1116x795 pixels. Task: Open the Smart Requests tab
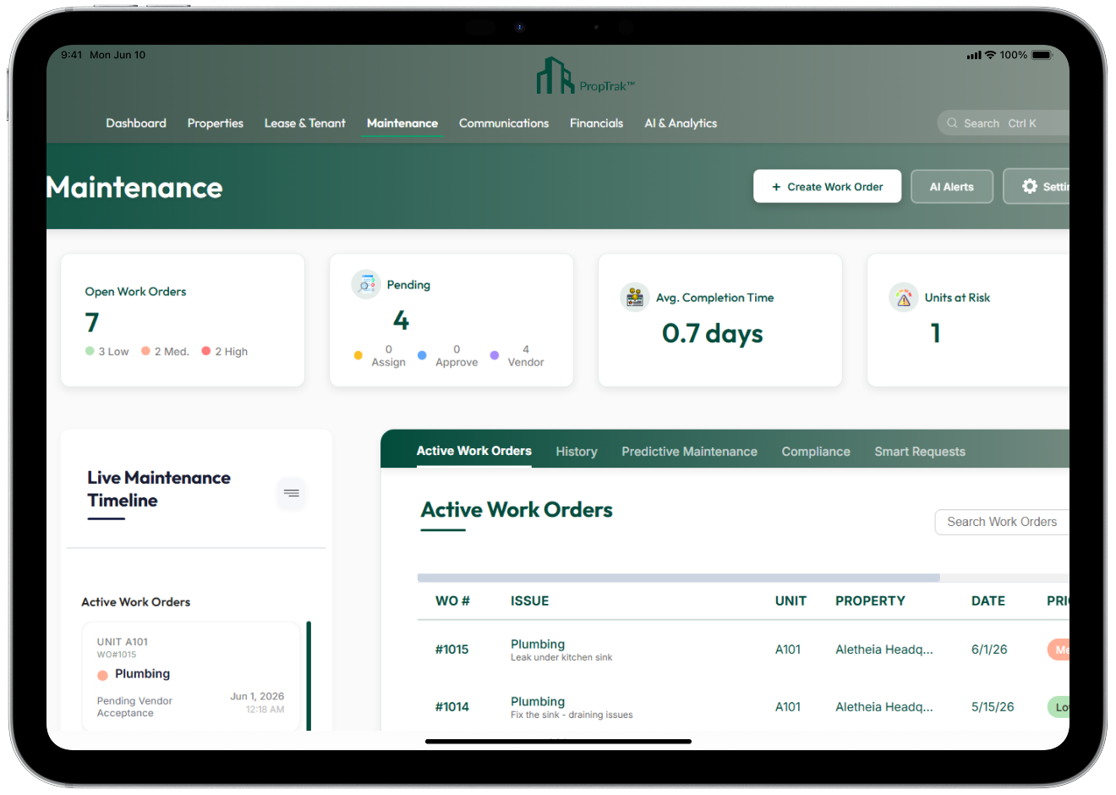click(920, 452)
